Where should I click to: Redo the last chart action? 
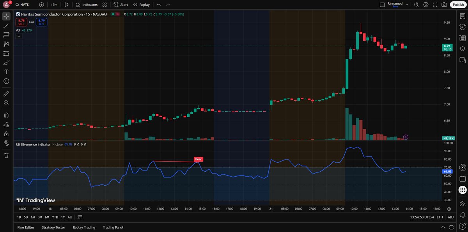(168, 5)
